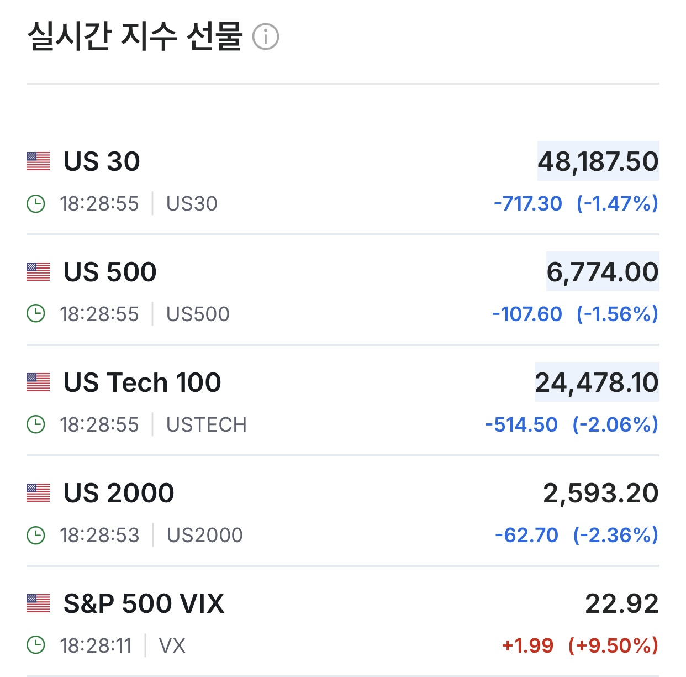686x677 pixels.
Task: Click the flag icon next to US 2000
Action: pyautogui.click(x=38, y=493)
